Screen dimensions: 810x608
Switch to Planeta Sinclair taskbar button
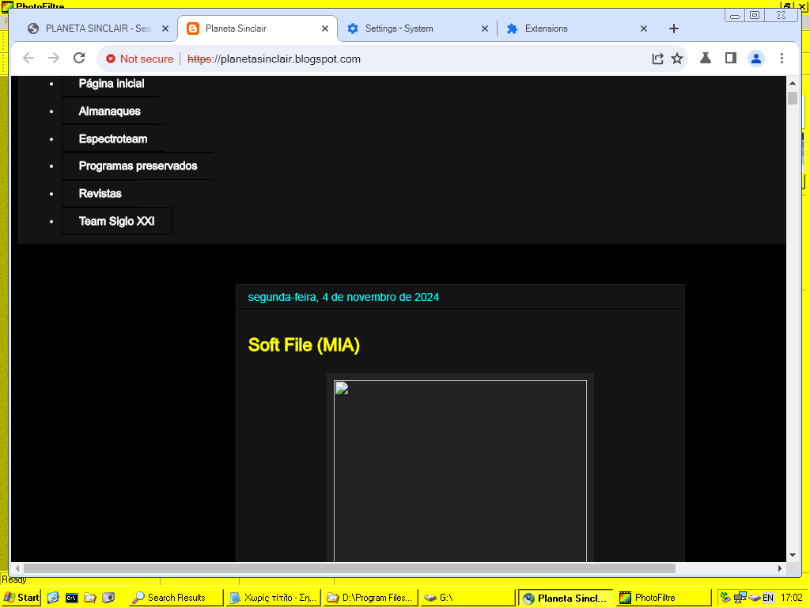pyautogui.click(x=566, y=598)
